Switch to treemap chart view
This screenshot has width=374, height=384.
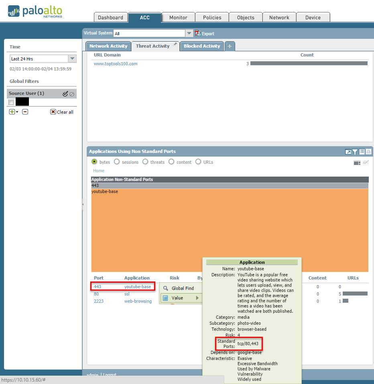point(357,163)
